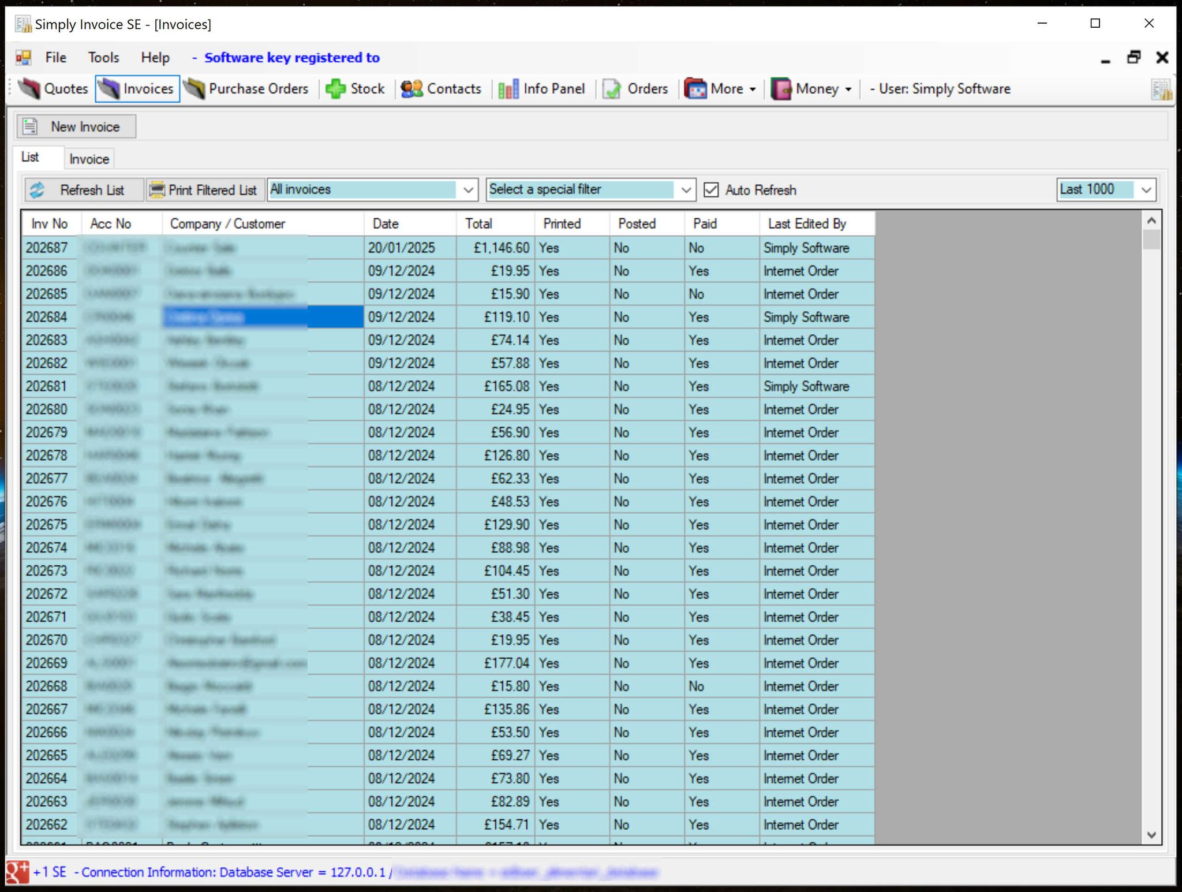Click the £15.80 total cell
This screenshot has width=1182, height=892.
pos(495,686)
